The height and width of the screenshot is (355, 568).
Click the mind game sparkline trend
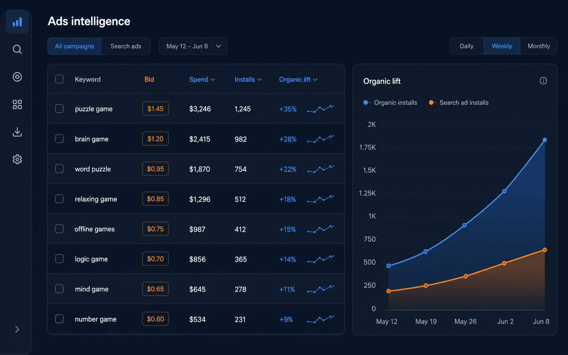point(321,289)
